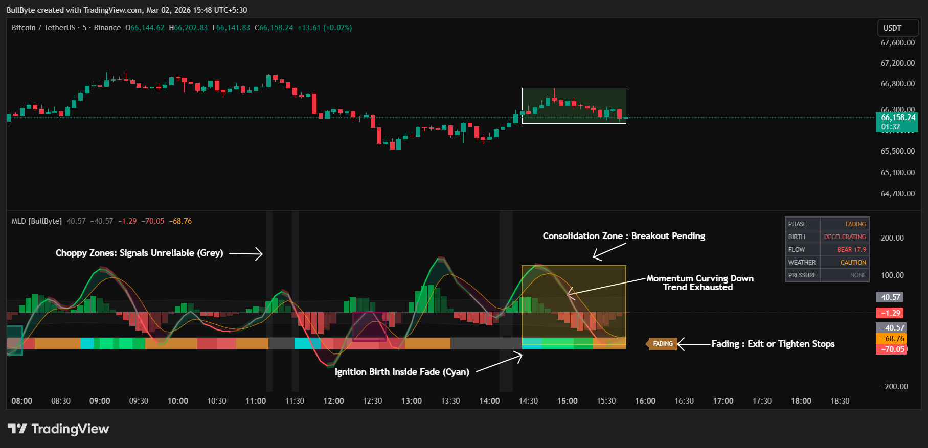Click the orange FADING tag beside the ribbon
This screenshot has width=928, height=448.
point(662,344)
